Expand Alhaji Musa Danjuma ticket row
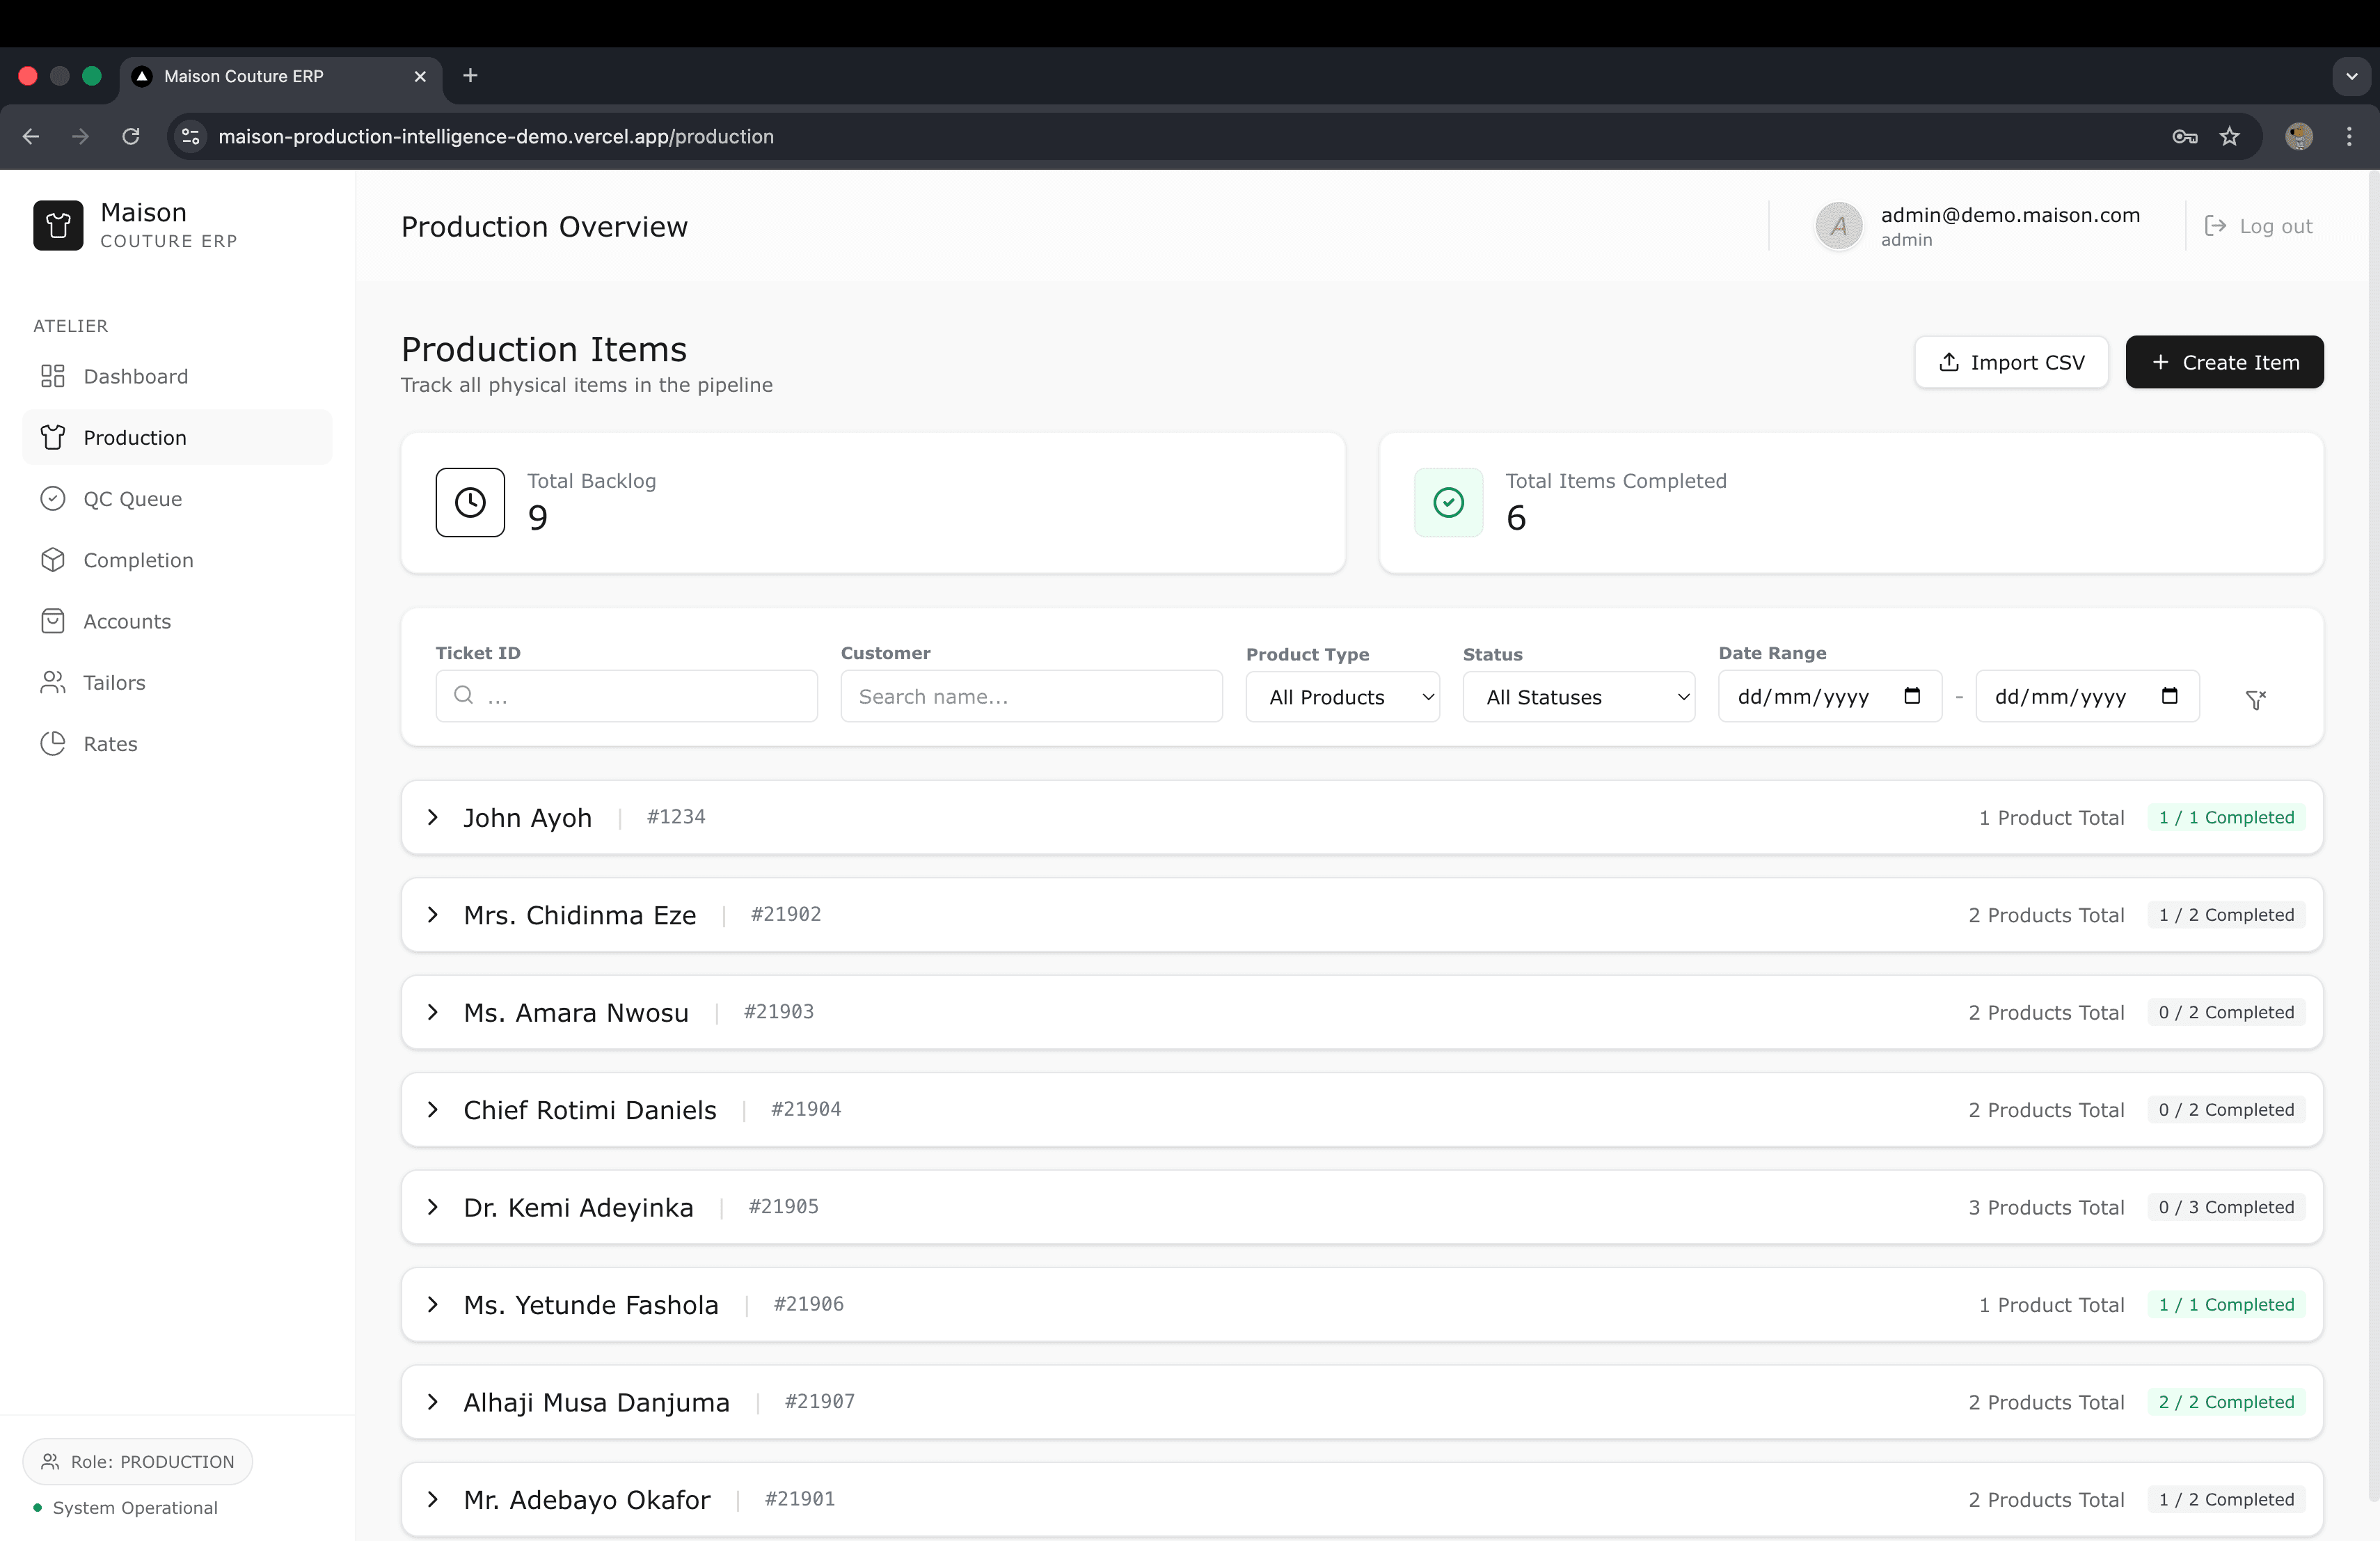This screenshot has height=1541, width=2380. (433, 1402)
